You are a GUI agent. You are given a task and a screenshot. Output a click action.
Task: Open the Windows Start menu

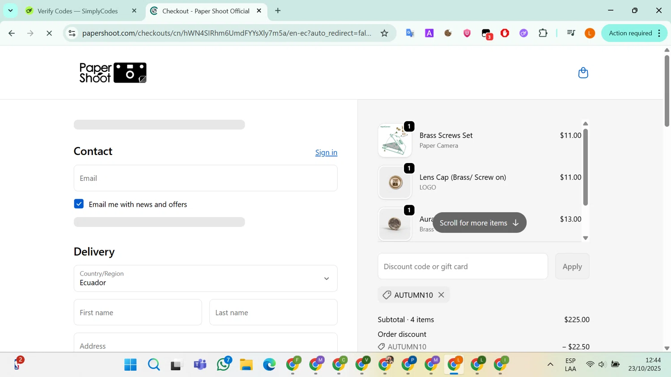click(130, 364)
